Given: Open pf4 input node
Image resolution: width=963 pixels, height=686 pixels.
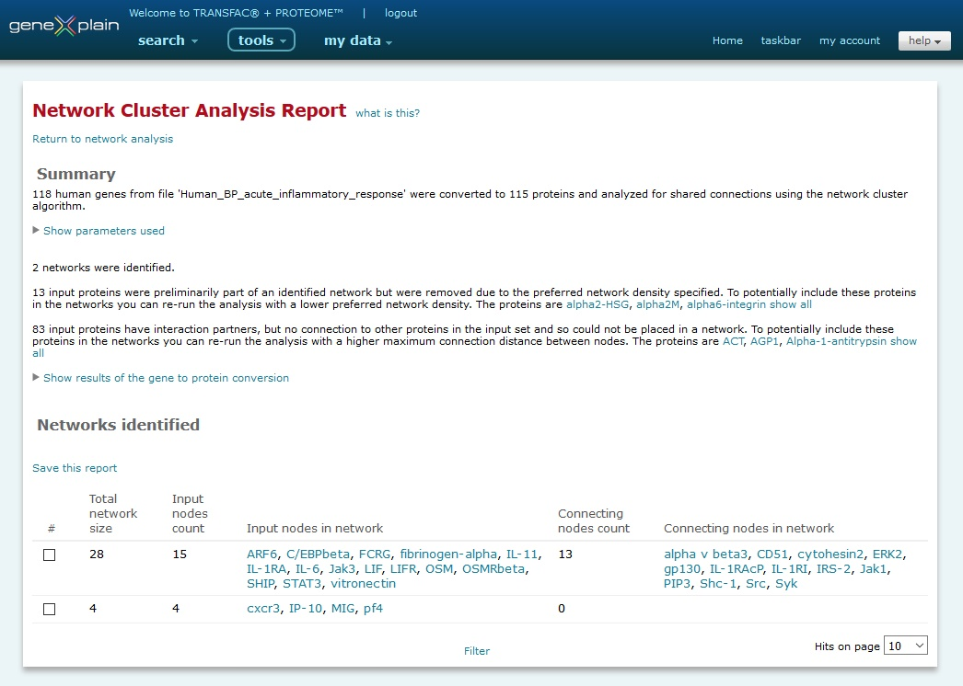Looking at the screenshot, I should tap(373, 609).
